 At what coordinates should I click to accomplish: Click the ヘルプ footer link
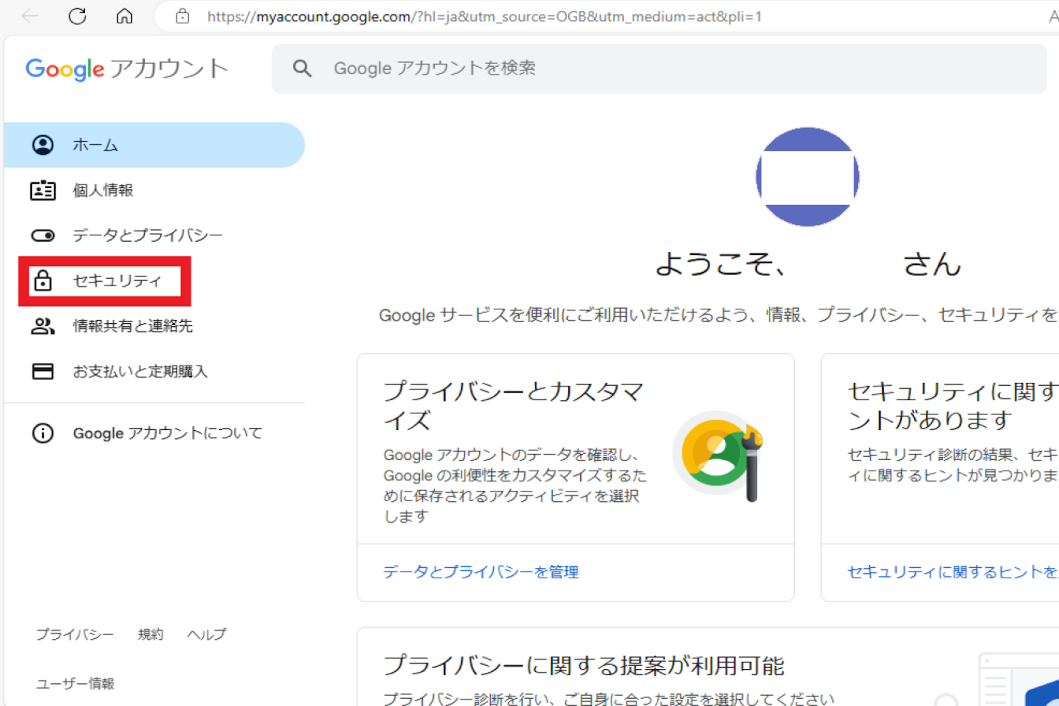206,634
